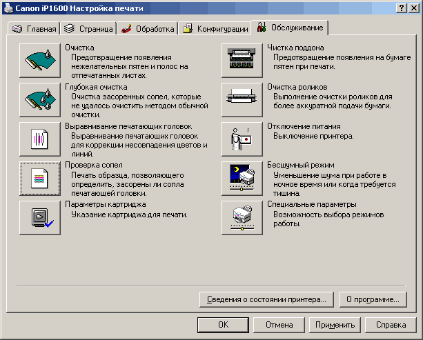Screen dimensions: 423x340
Task: Open the Обработка tab
Action: pyautogui.click(x=147, y=28)
